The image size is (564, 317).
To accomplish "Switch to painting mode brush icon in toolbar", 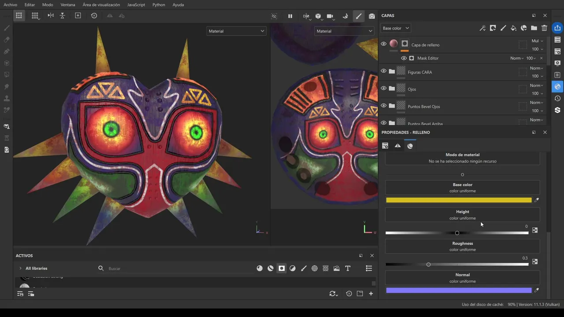I will 359,16.
